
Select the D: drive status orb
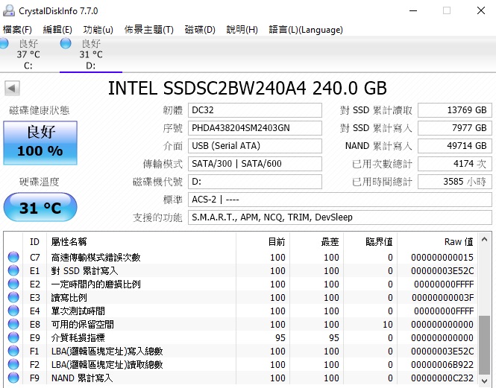pos(66,43)
